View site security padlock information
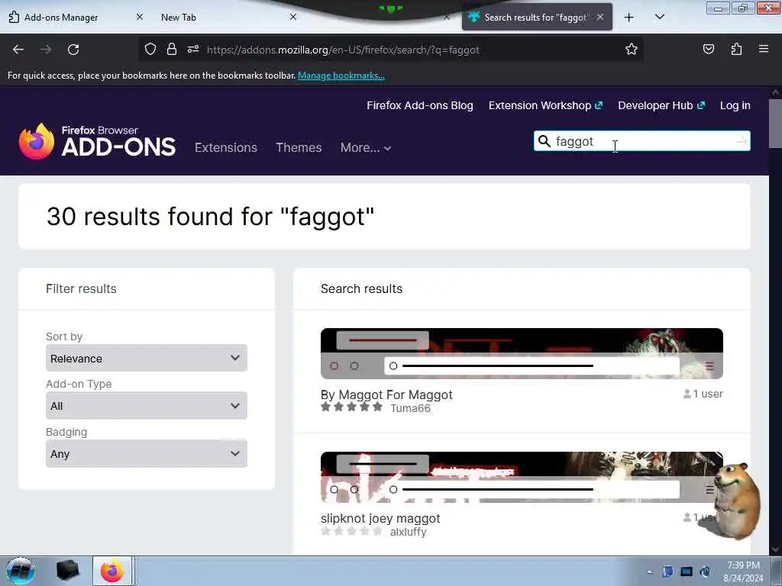Image resolution: width=782 pixels, height=586 pixels. (172, 49)
